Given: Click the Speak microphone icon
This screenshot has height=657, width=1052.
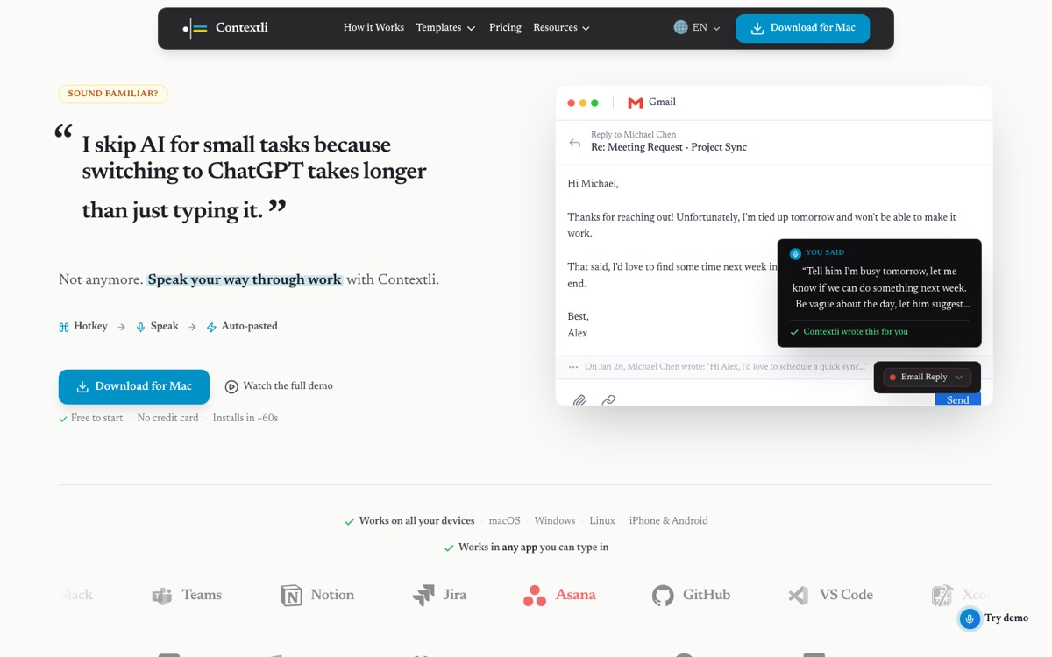Looking at the screenshot, I should coord(141,327).
